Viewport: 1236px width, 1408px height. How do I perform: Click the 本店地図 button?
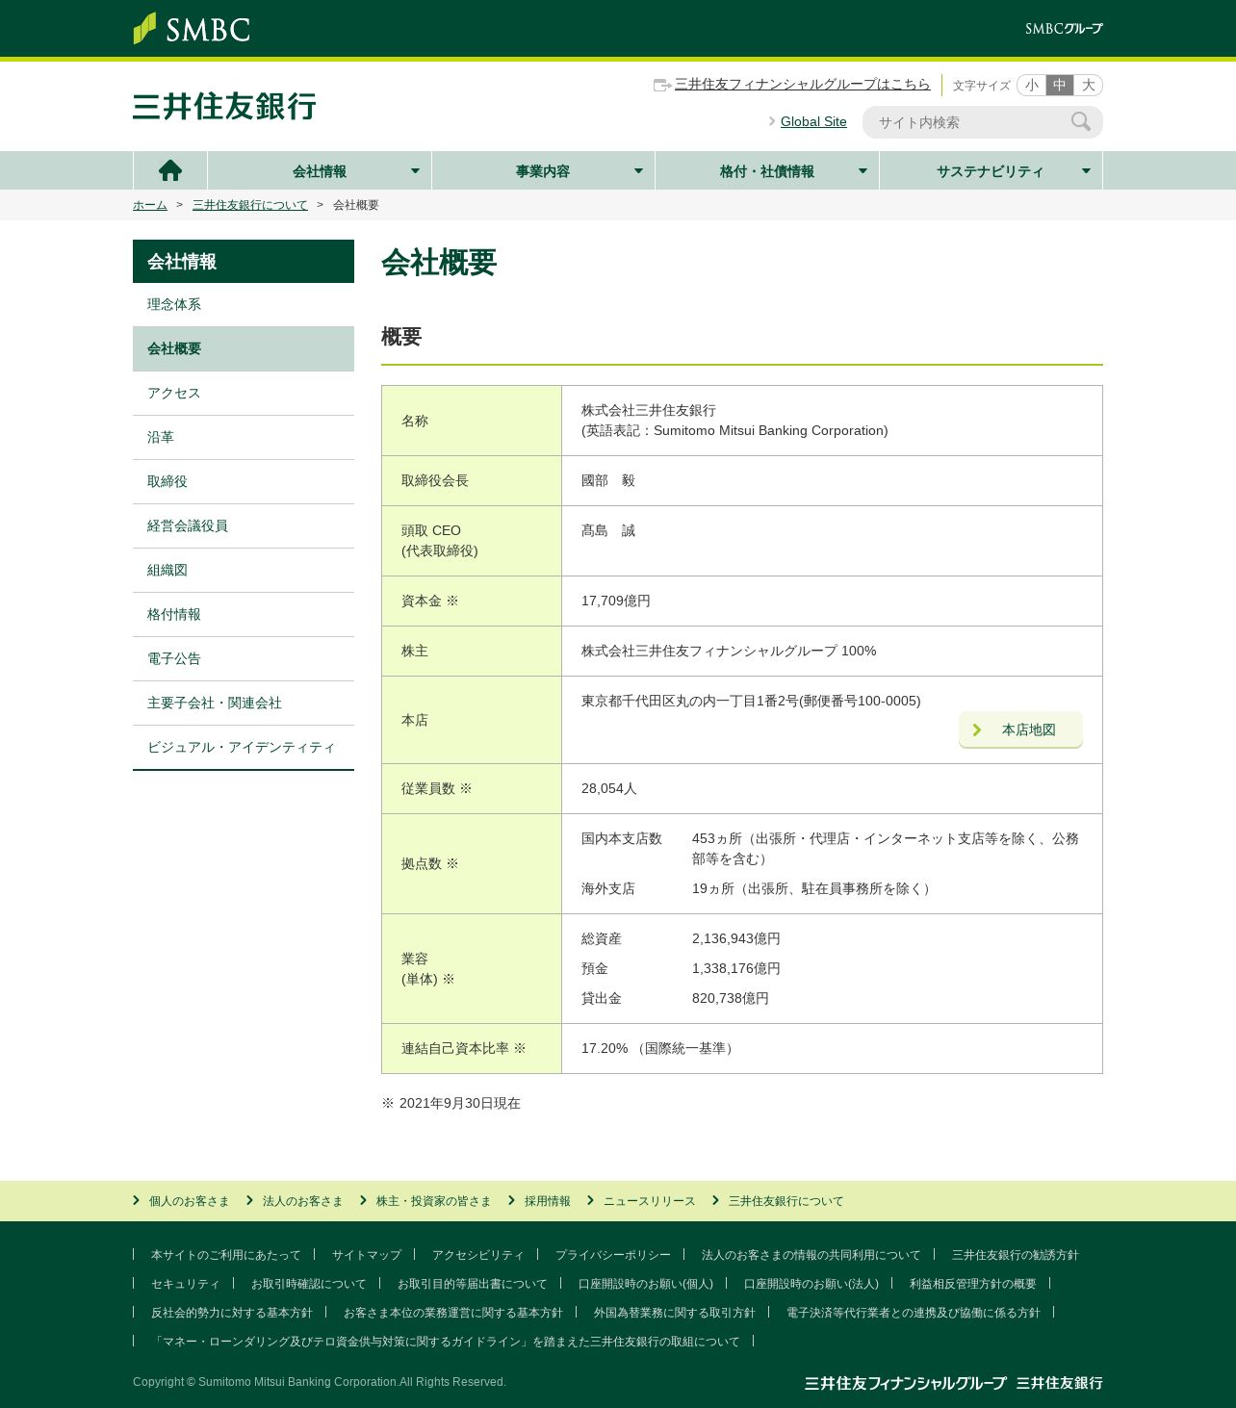1020,730
